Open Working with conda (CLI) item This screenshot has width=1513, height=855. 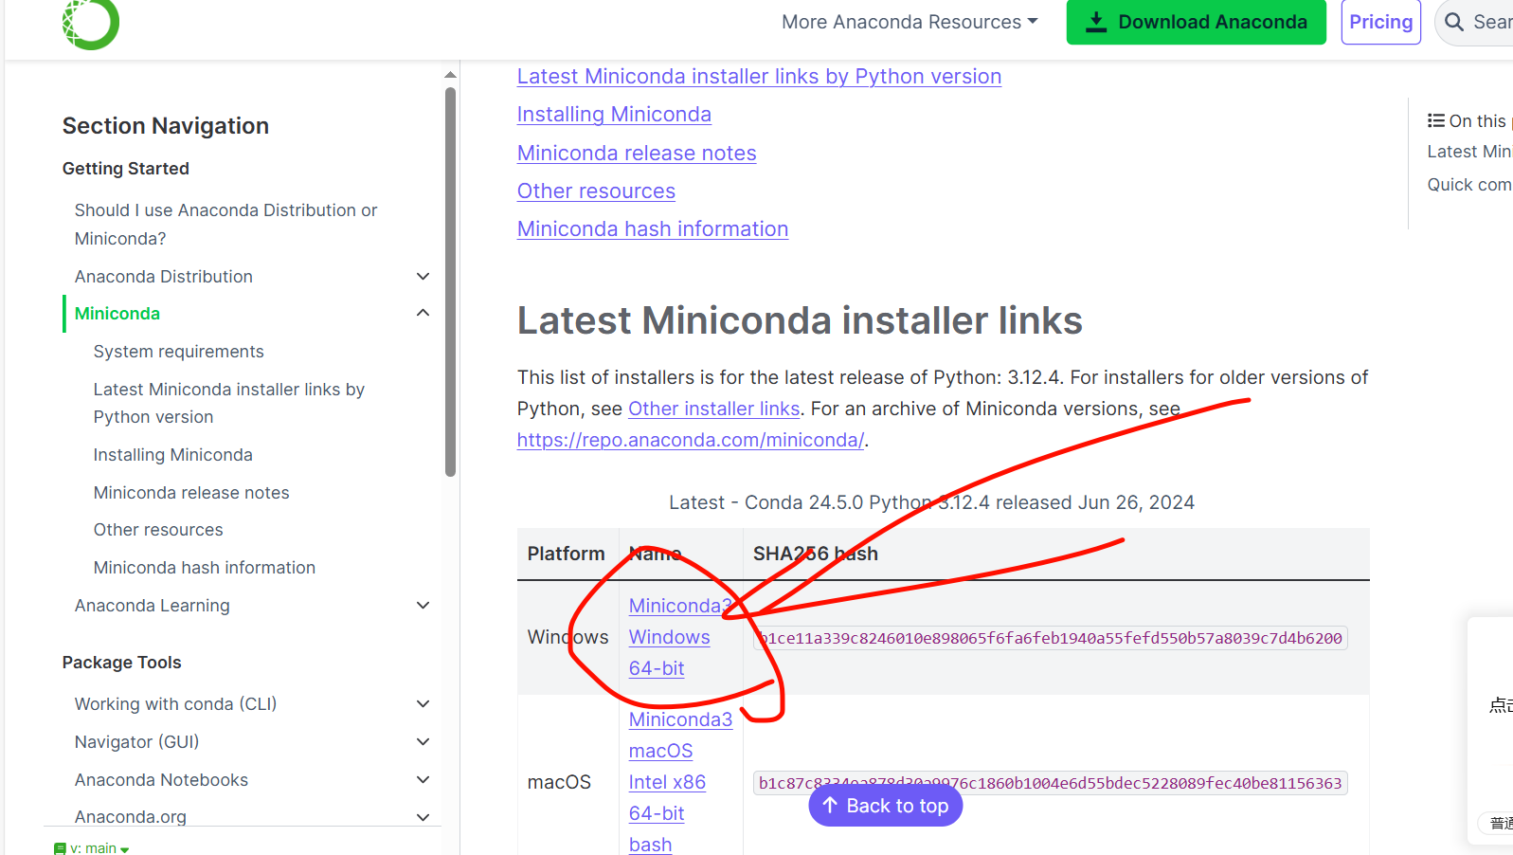(175, 703)
